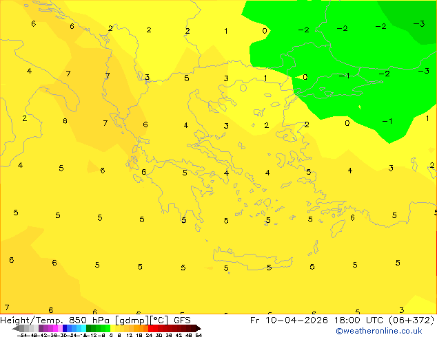Click the 30 scale label

[159, 336]
